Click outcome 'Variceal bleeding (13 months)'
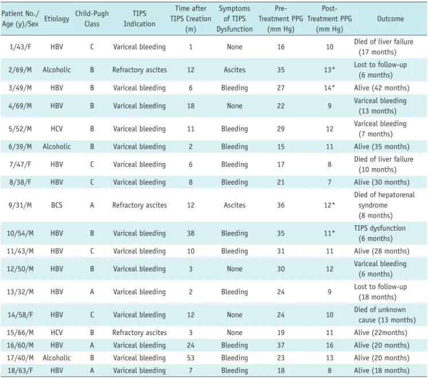This screenshot has width=429, height=378. [x=380, y=106]
